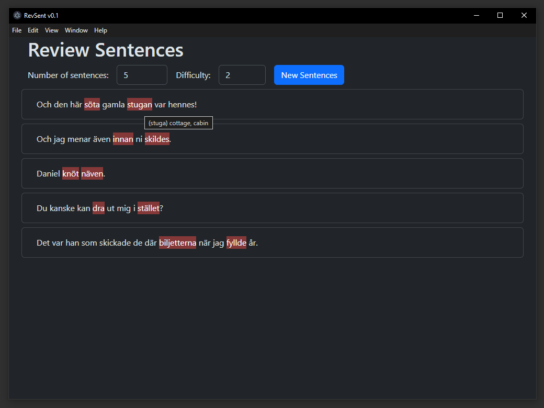
Task: Focus the Number of sentences field
Action: pos(142,75)
